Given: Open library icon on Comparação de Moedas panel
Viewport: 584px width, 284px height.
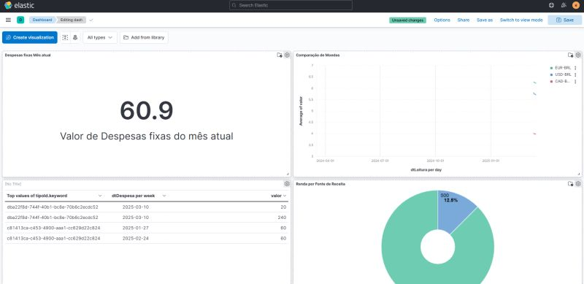Looking at the screenshot, I should click(x=571, y=55).
